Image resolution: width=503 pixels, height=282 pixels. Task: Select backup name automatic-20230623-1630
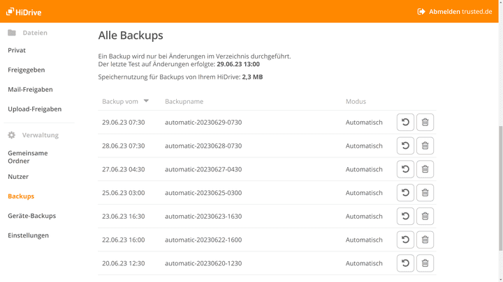[x=203, y=217]
